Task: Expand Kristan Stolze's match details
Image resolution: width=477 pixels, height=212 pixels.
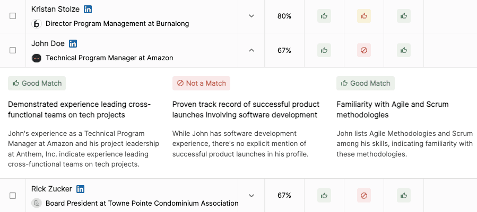Action: coord(251,16)
